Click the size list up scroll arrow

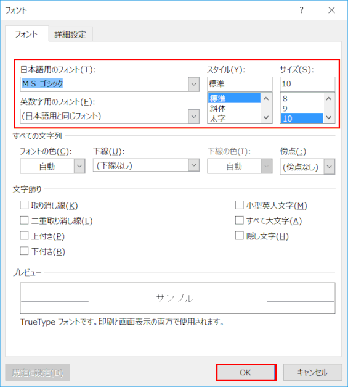(x=329, y=99)
